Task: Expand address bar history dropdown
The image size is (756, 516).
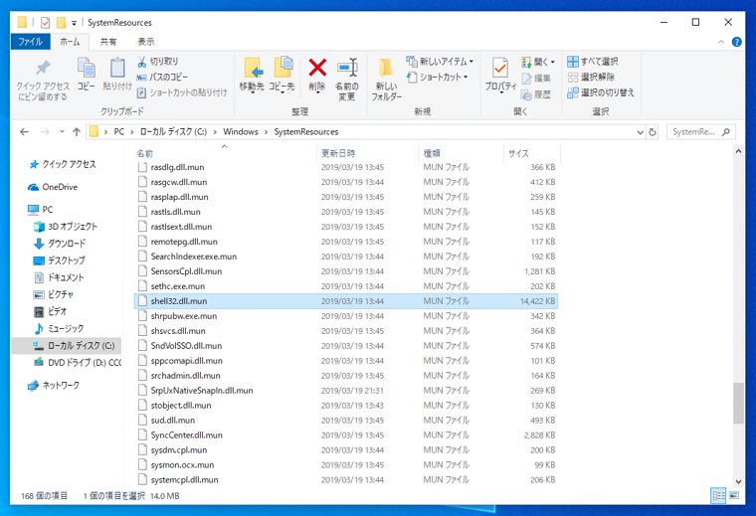Action: [641, 132]
